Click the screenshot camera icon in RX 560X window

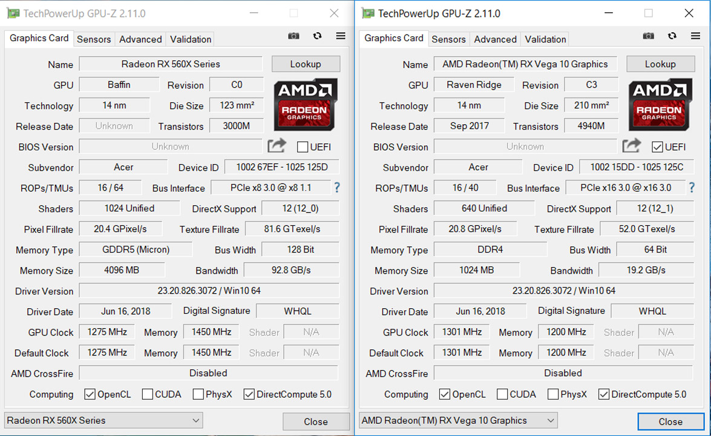293,36
